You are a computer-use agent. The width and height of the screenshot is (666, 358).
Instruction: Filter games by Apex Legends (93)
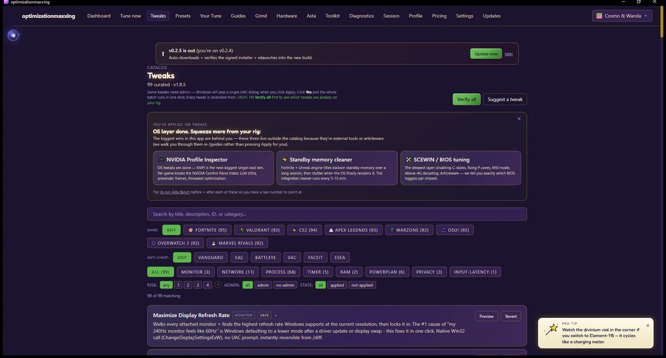(x=353, y=230)
